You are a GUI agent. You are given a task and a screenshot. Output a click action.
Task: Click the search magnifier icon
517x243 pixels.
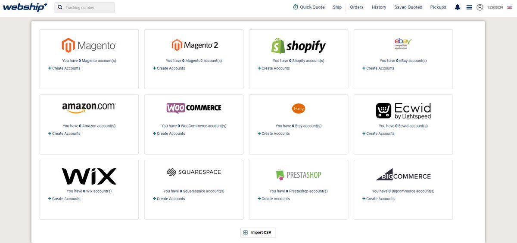coord(60,7)
